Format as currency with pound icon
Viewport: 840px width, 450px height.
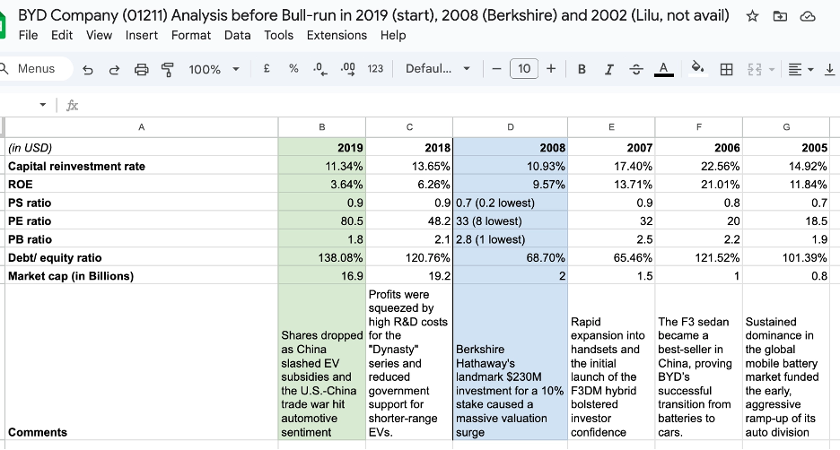[267, 68]
